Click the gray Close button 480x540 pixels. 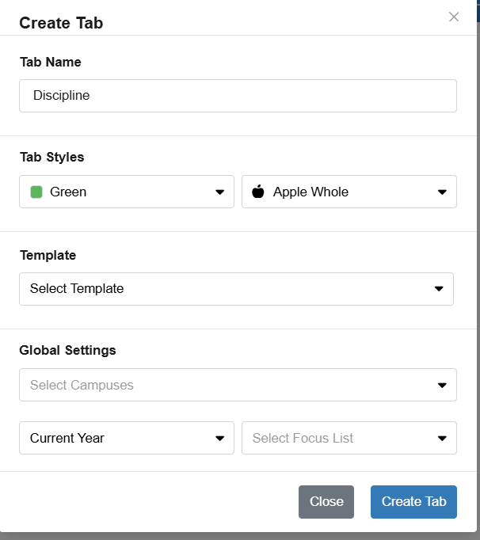(326, 502)
